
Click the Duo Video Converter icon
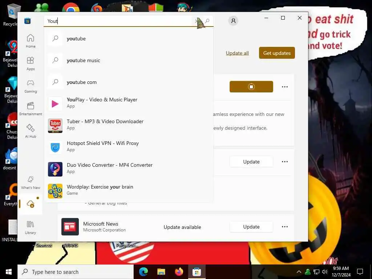(55, 169)
